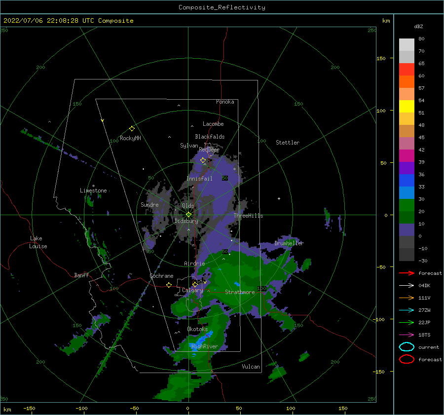Screen dimensions: 444x415
Task: Click the Blackfalds label
Action: [210, 137]
